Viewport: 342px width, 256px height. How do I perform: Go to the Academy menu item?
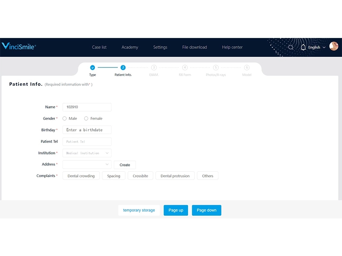point(130,47)
